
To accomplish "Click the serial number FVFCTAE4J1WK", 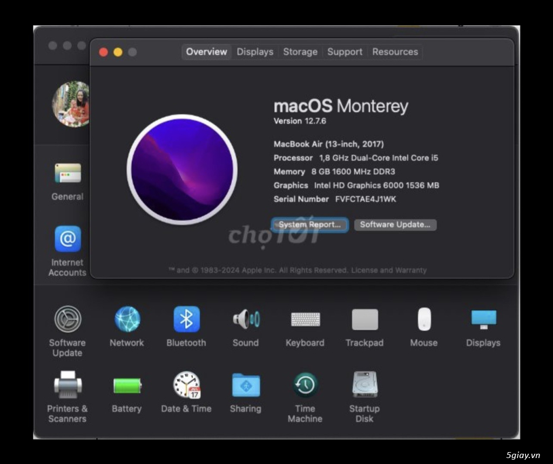I will click(x=366, y=199).
